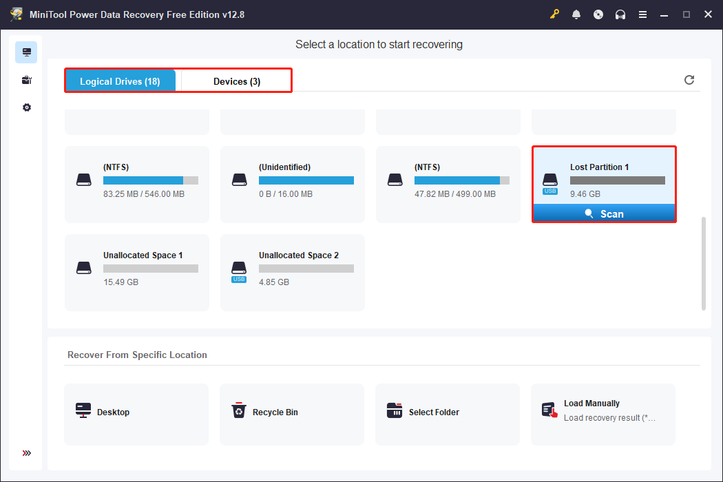The image size is (723, 482).
Task: Click the usage bar of the 546 MB NTFS drive
Action: [x=150, y=180]
